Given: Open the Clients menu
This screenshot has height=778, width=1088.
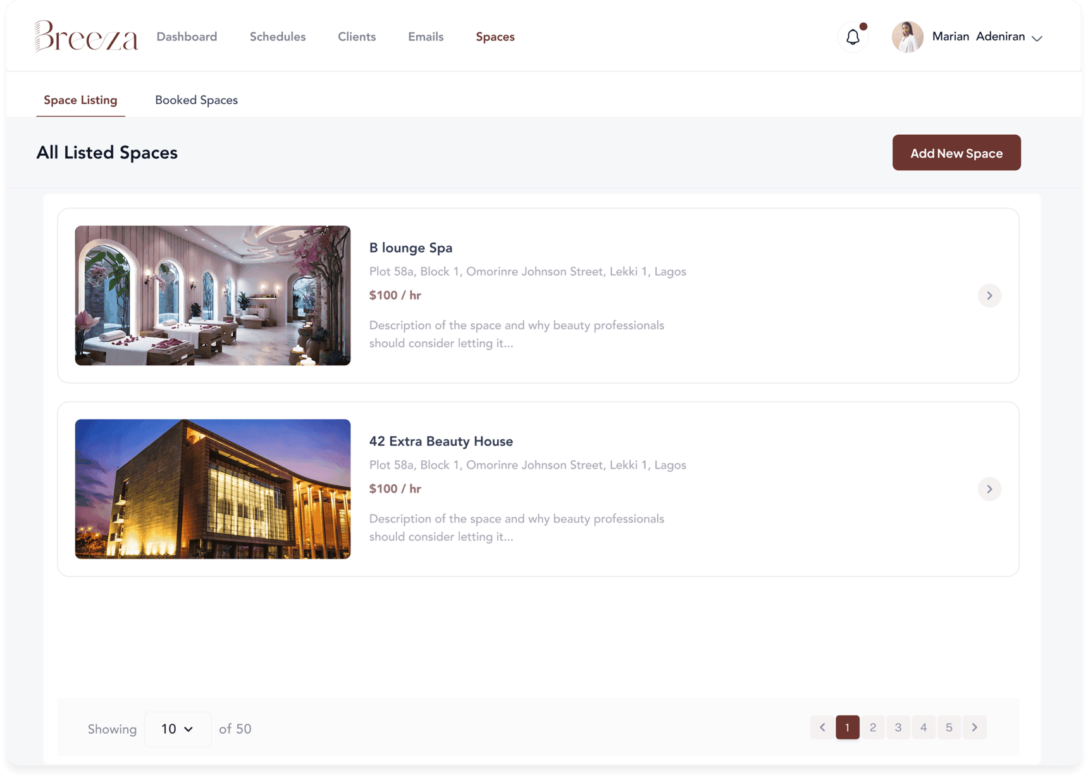Looking at the screenshot, I should (357, 37).
